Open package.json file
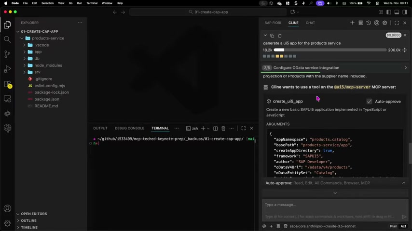This screenshot has width=412, height=231. click(47, 99)
